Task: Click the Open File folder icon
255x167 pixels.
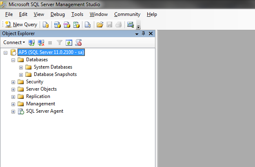Action: (x=100, y=24)
